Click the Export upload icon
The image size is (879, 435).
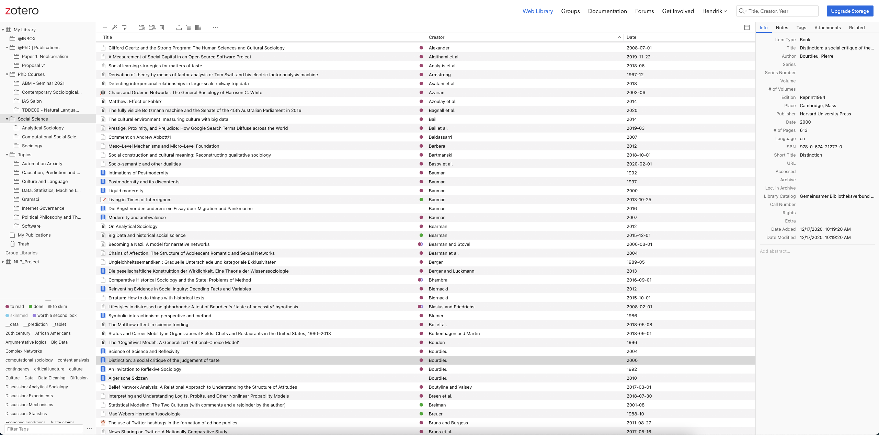pyautogui.click(x=179, y=27)
